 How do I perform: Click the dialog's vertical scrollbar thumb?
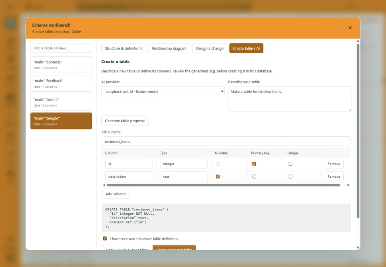358,131
